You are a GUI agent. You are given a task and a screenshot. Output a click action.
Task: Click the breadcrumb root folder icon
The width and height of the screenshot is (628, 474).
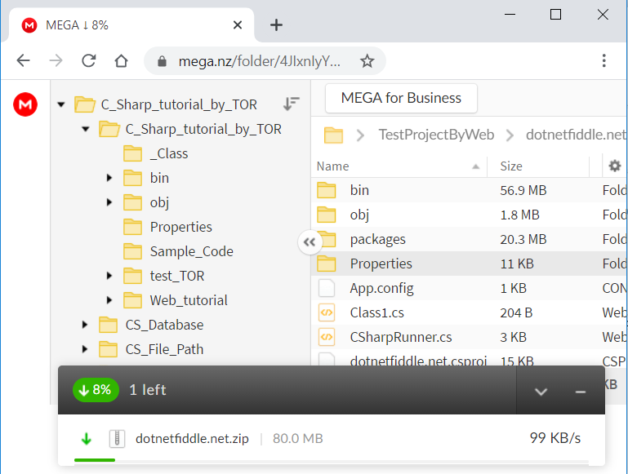coord(333,135)
